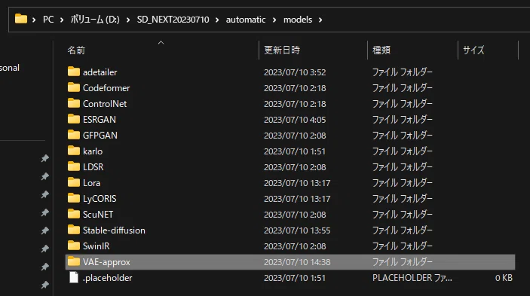
Task: Expand chevron after PC in address bar
Action: click(62, 20)
